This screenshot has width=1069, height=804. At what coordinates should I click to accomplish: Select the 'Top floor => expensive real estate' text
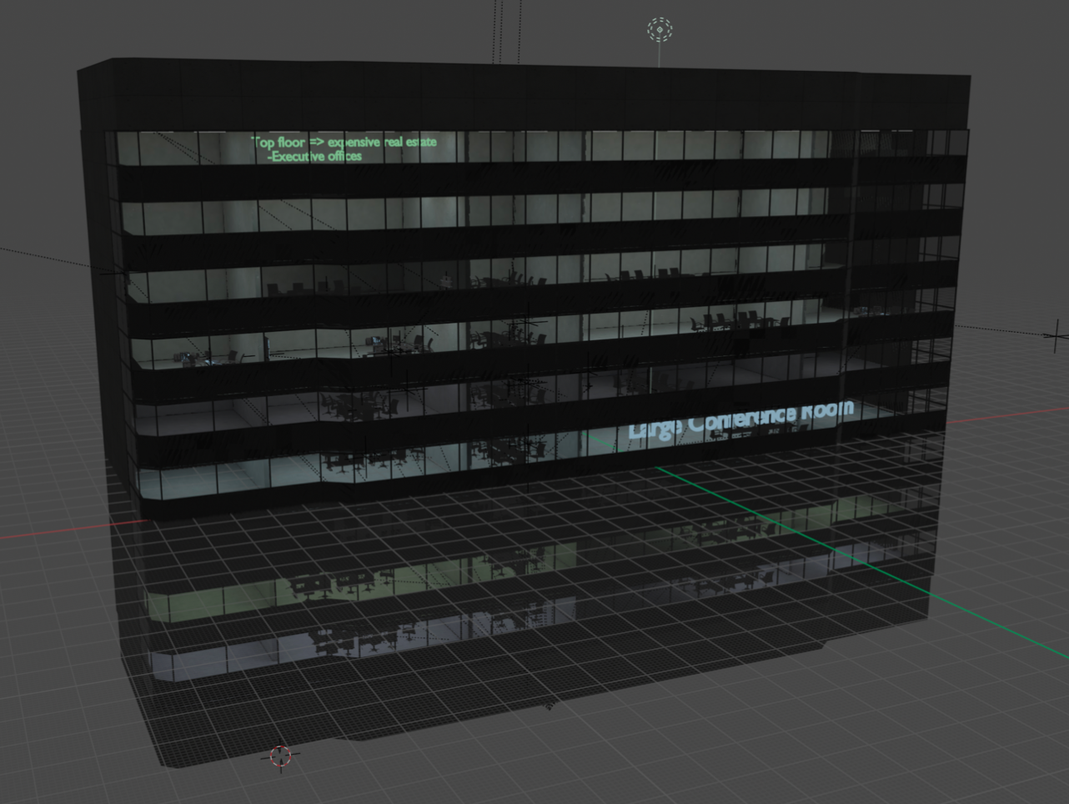point(344,142)
